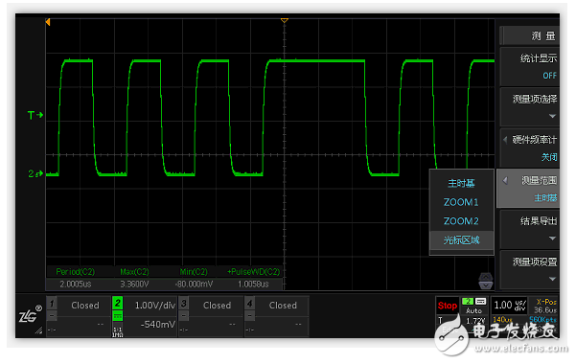
Task: Expand the measurement item settings (测量项设置) dropdown
Action: click(x=530, y=270)
